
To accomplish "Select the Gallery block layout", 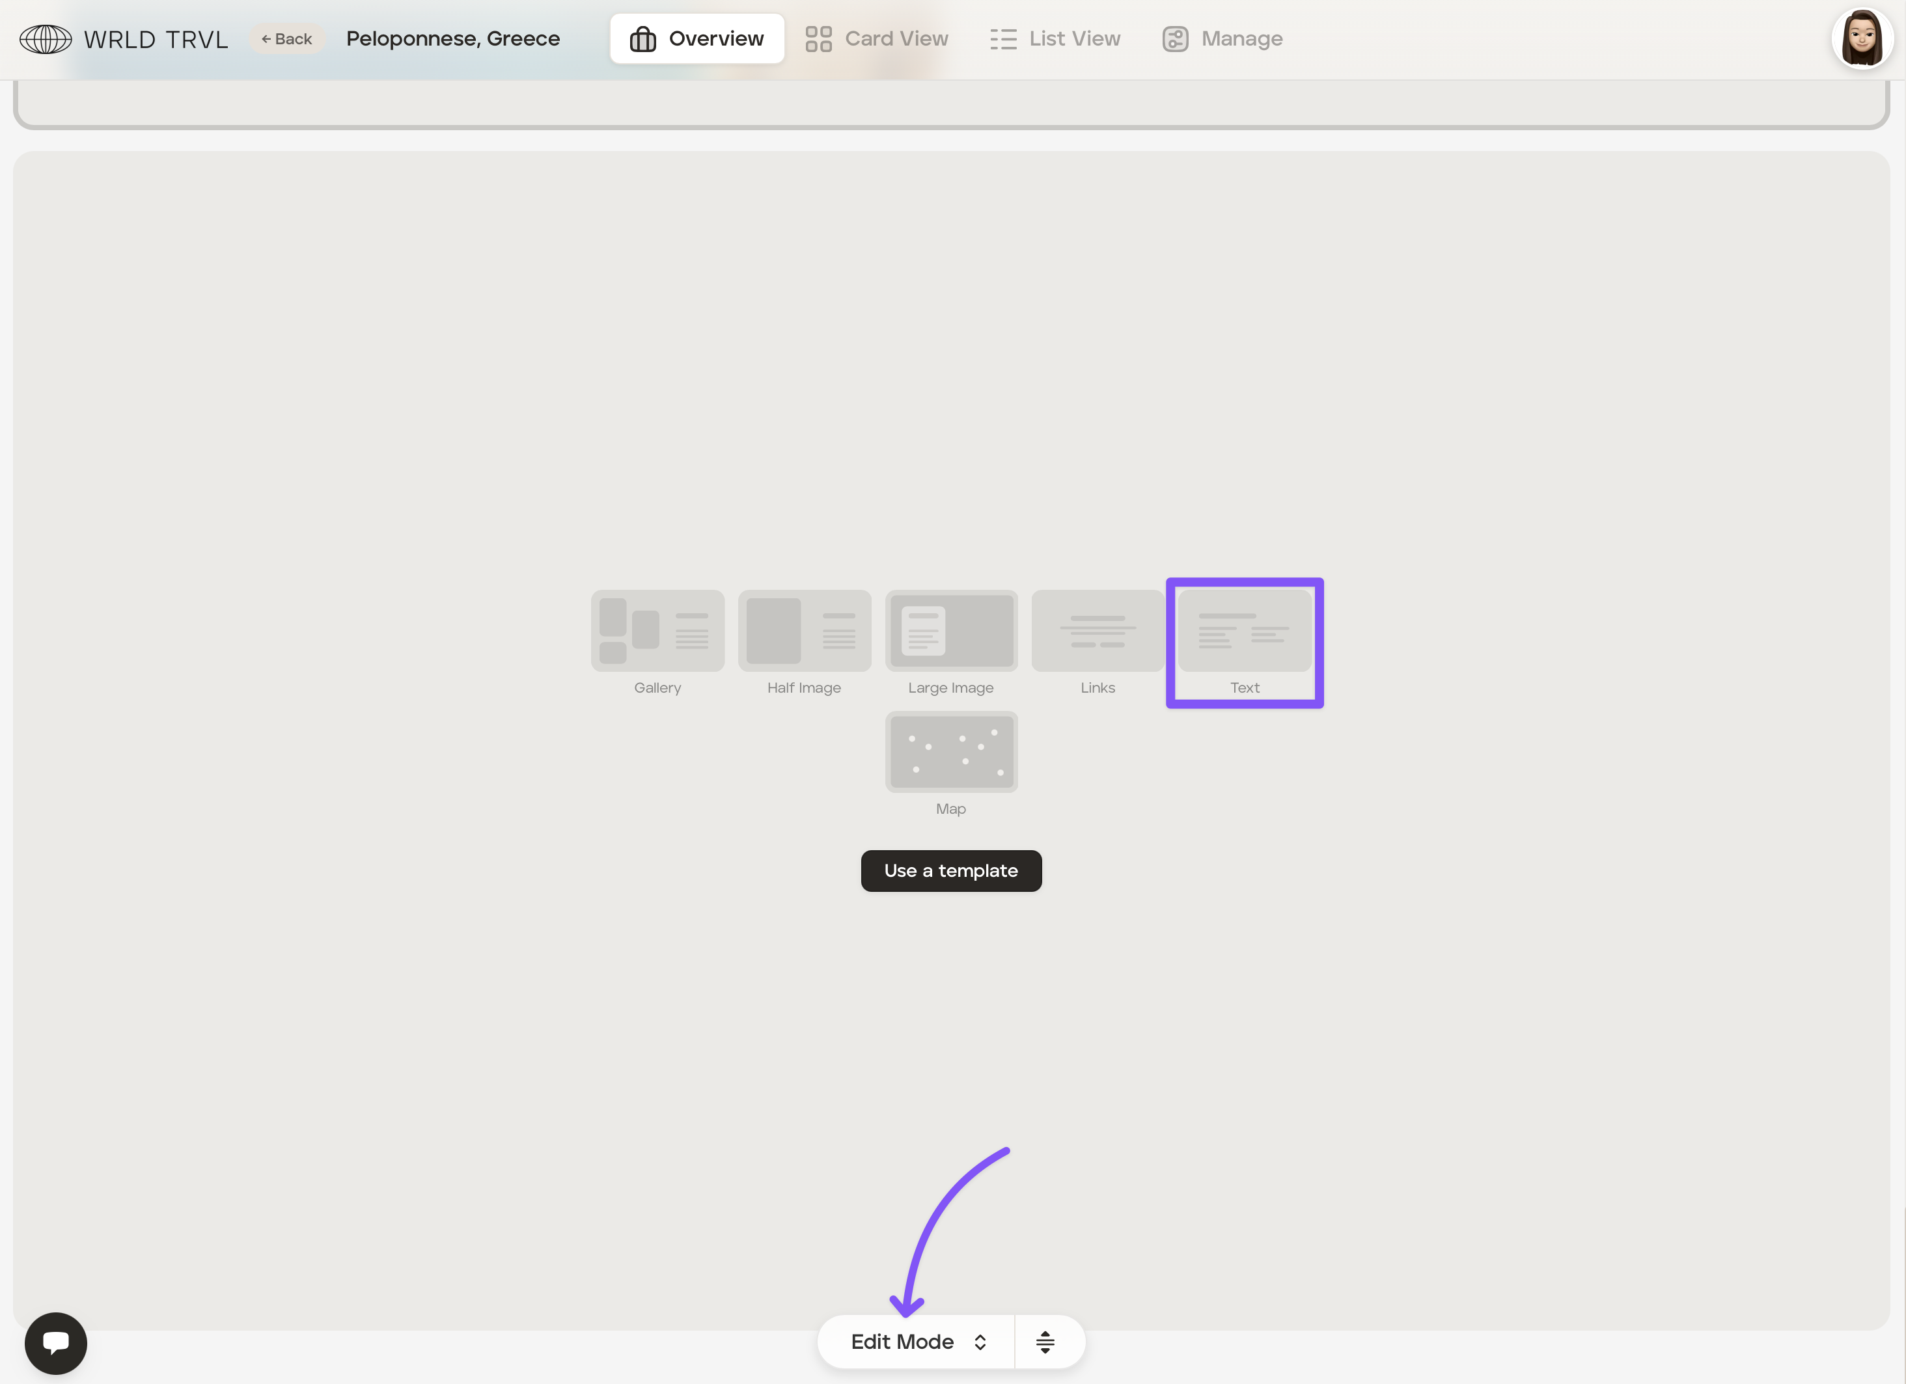I will 657,631.
